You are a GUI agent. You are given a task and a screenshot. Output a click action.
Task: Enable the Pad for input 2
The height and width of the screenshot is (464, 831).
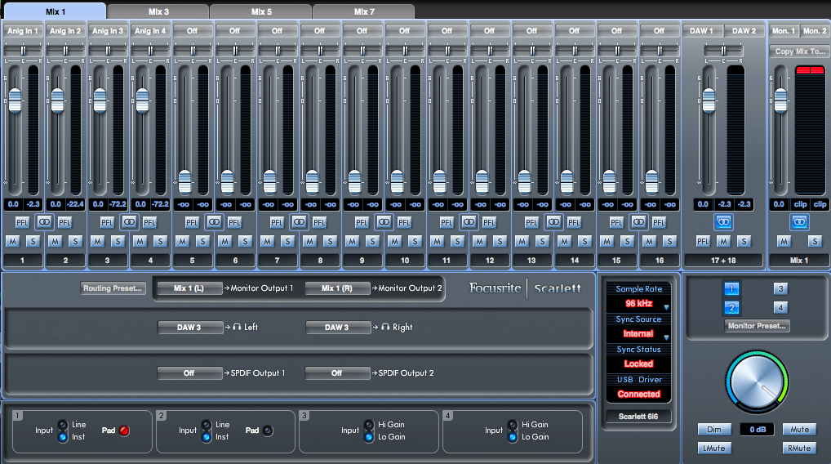pos(268,430)
